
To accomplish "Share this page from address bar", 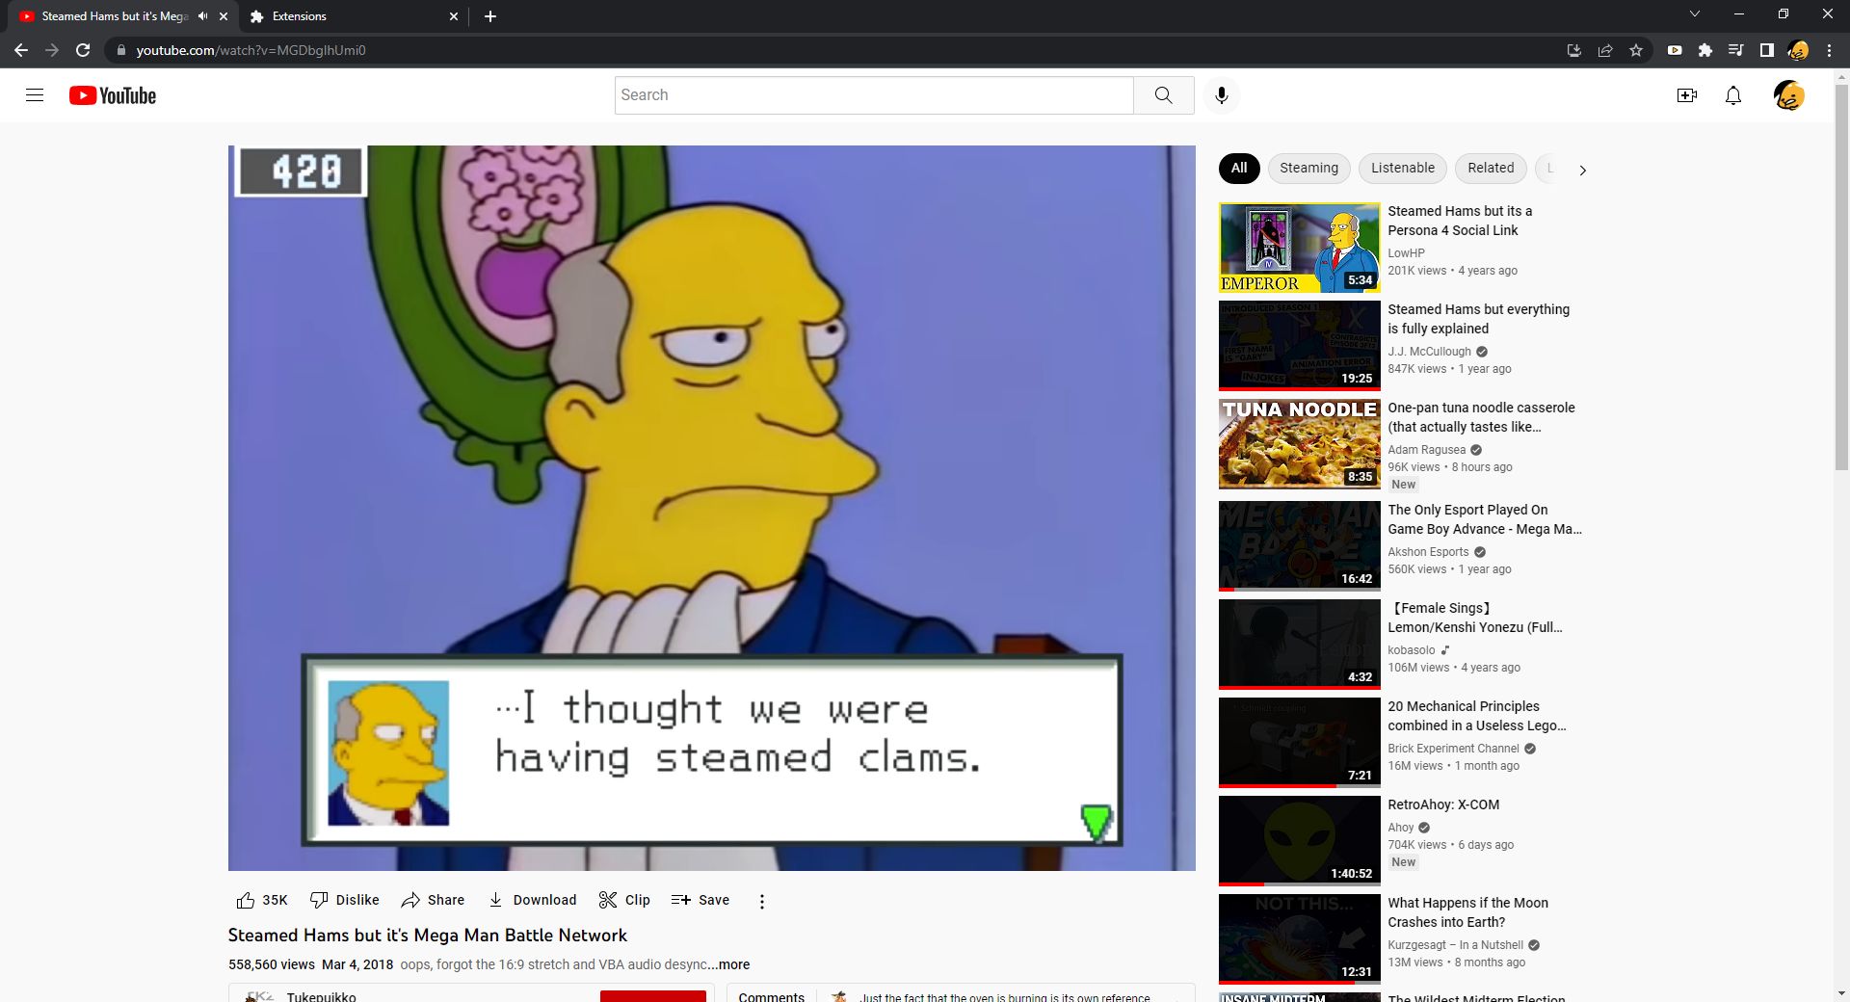I will click(x=1605, y=50).
